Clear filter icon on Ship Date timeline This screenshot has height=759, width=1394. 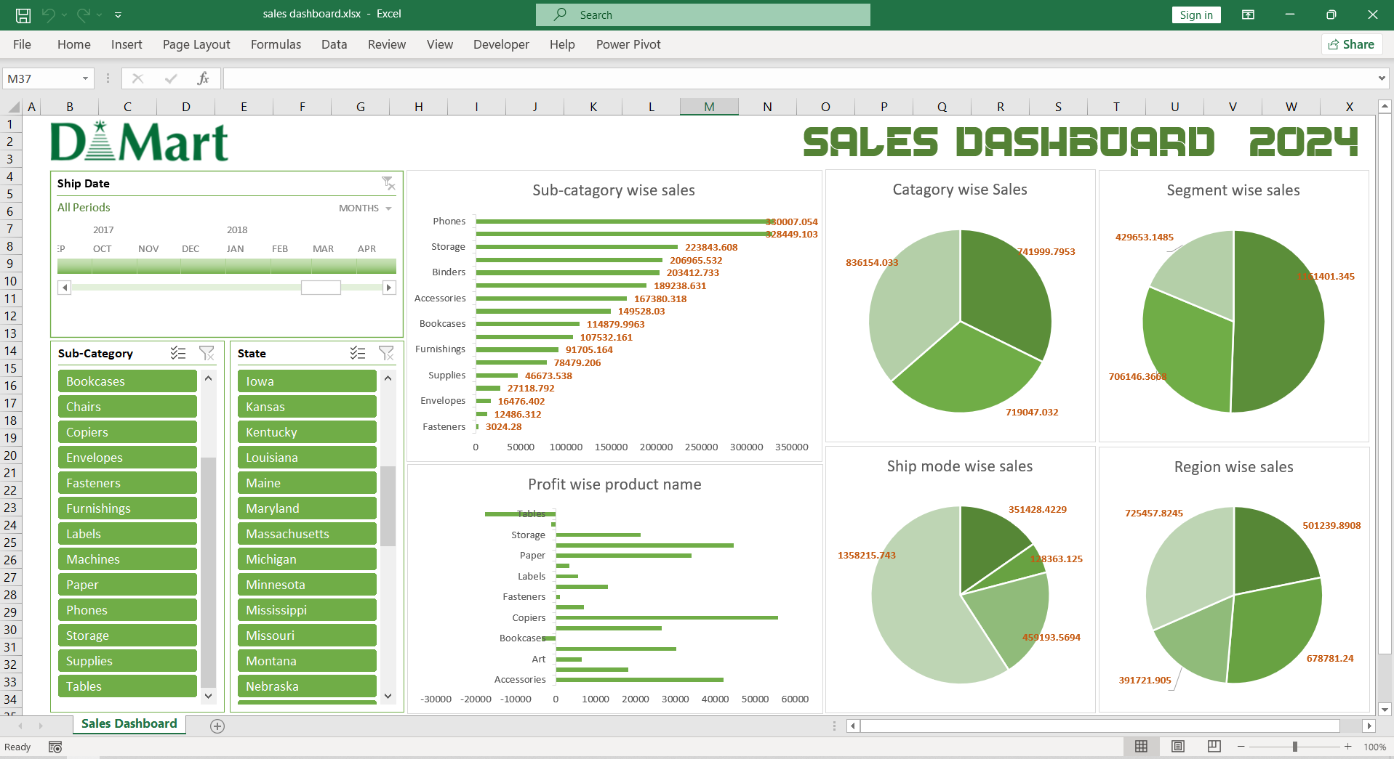388,183
